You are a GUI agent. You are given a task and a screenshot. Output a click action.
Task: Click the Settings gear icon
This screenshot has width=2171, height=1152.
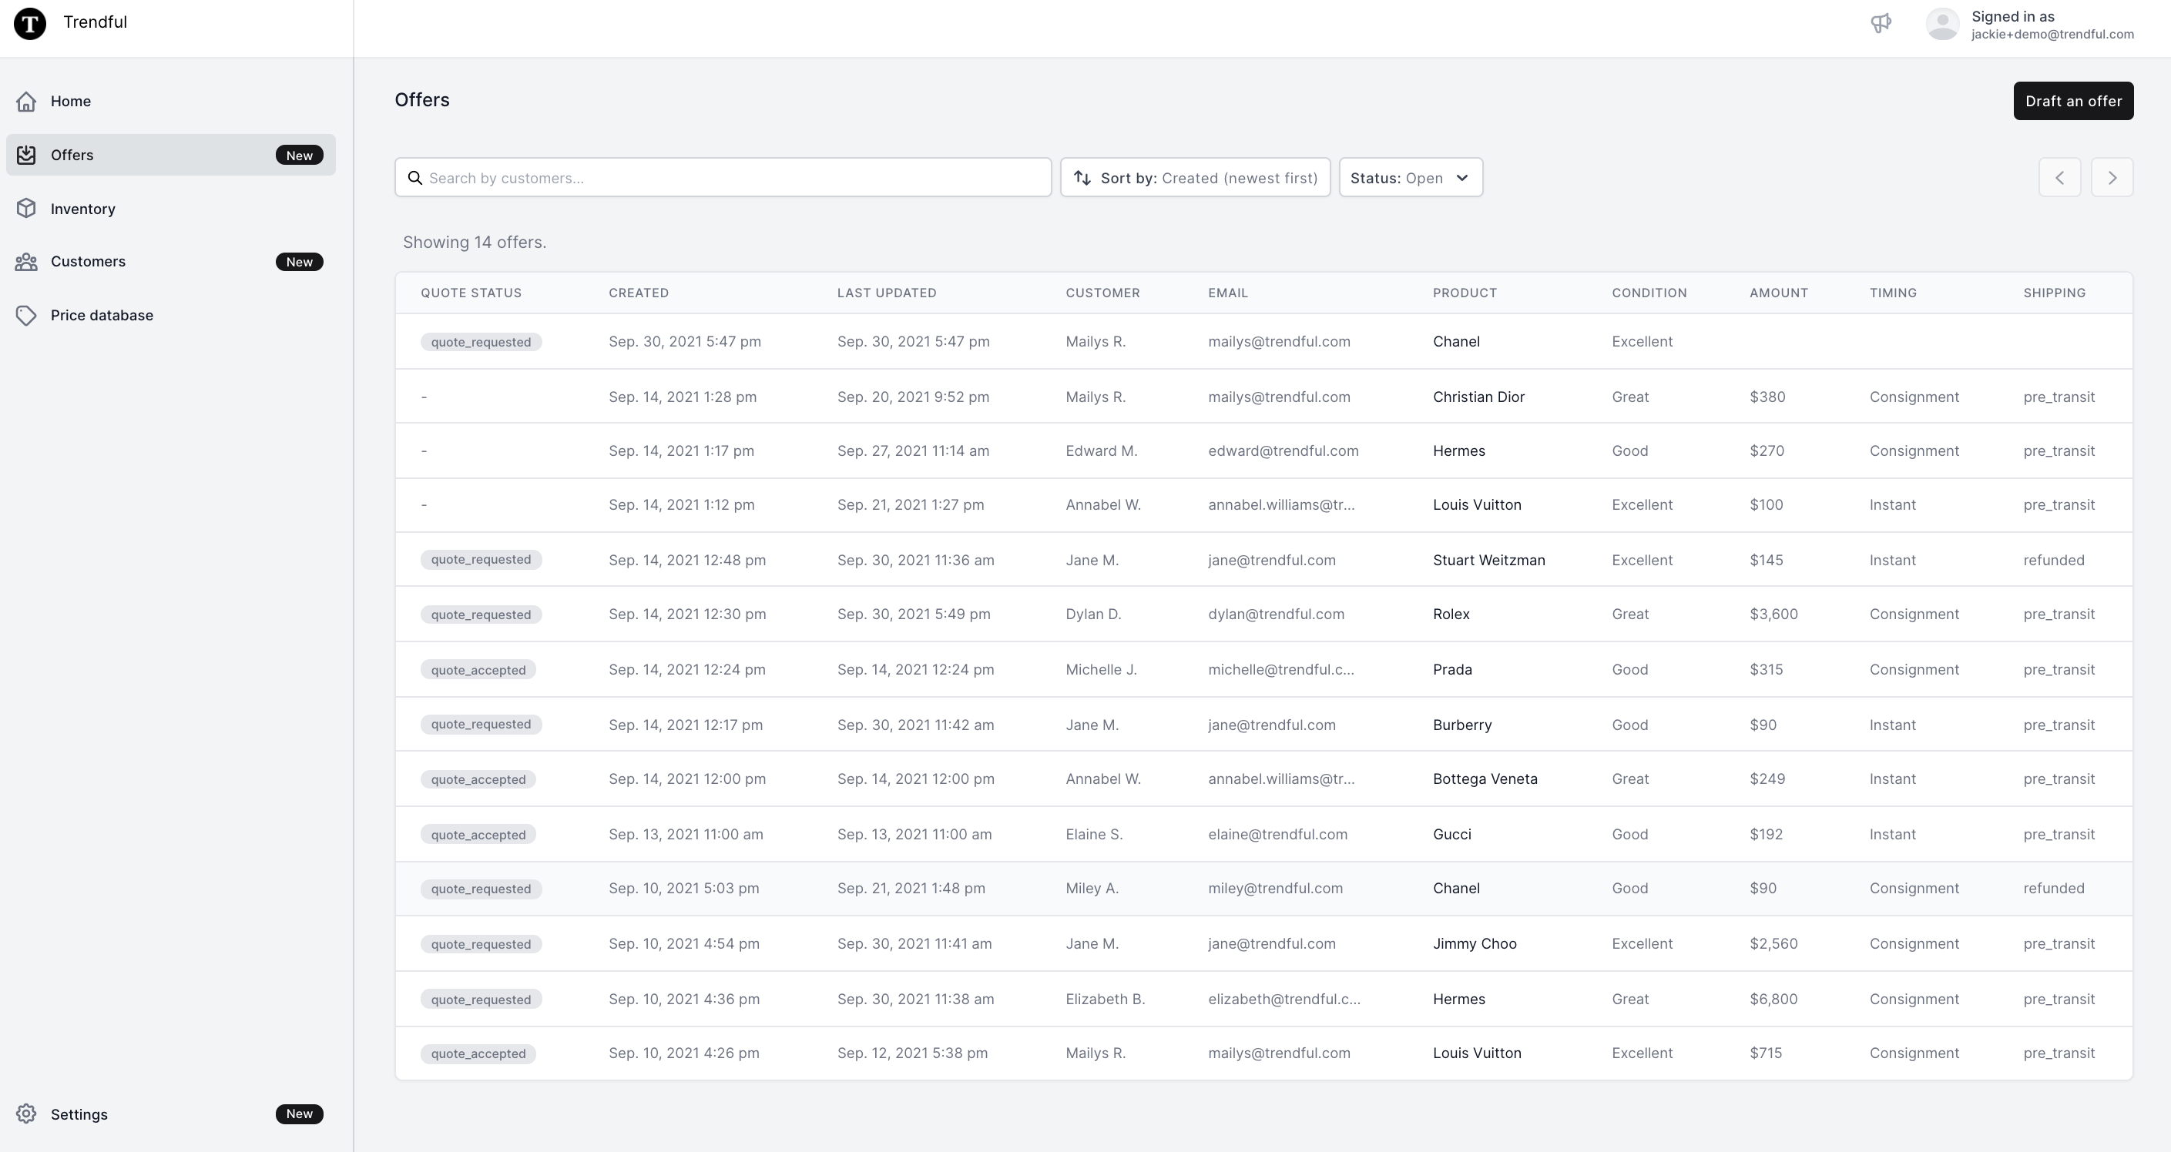[x=26, y=1113]
